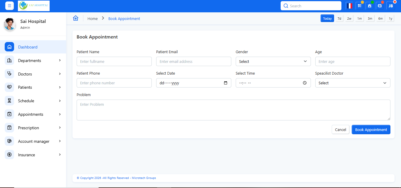Open the Speacilist Doctor dropdown

(353, 83)
